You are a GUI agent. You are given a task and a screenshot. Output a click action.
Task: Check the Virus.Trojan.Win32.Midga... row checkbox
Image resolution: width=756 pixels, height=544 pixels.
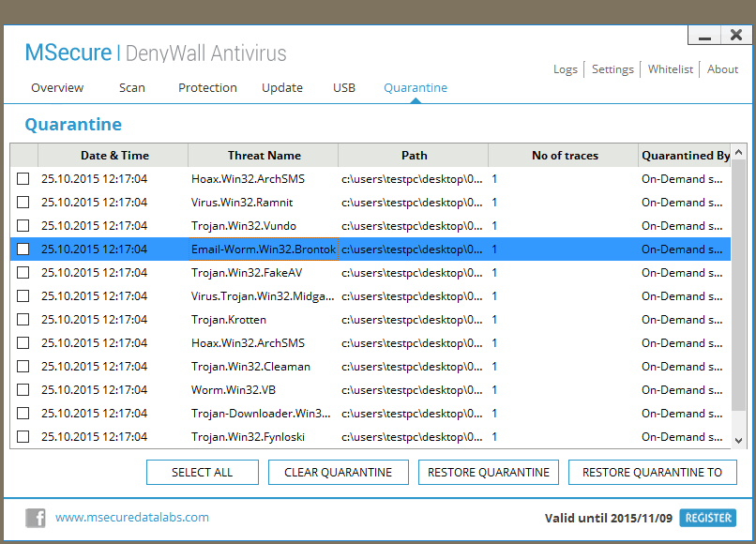click(x=23, y=296)
